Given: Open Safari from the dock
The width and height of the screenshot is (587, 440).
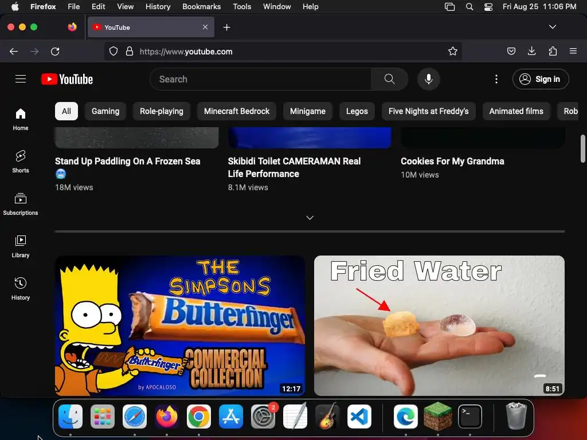Looking at the screenshot, I should click(x=135, y=416).
